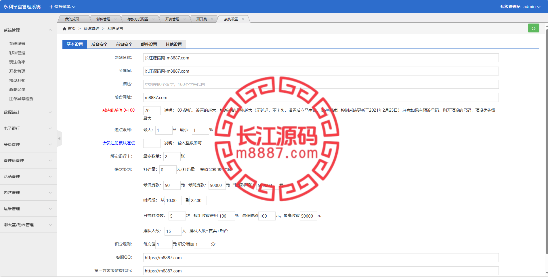Click the 返点限制 最大 input

[164, 130]
